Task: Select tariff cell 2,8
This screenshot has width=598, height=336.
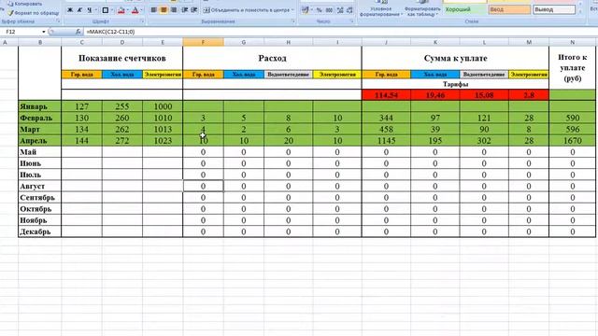Action: pos(529,95)
